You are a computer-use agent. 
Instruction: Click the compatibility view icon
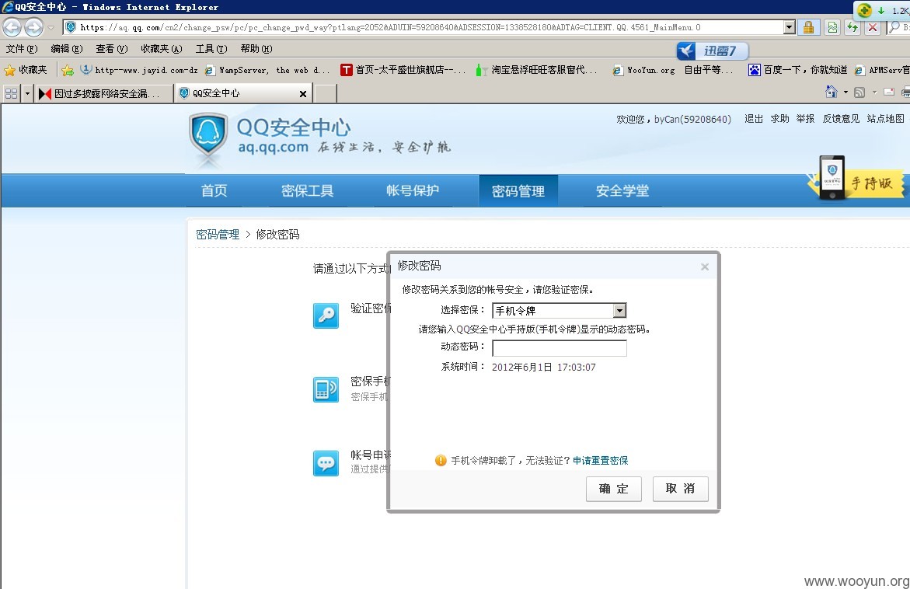click(x=833, y=27)
